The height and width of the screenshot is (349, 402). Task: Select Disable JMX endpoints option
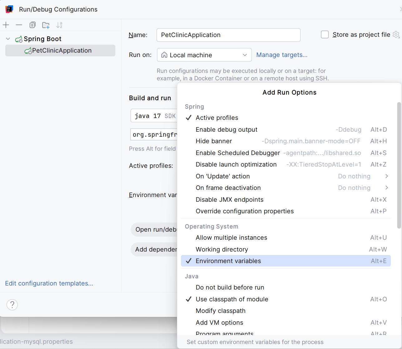click(286, 200)
